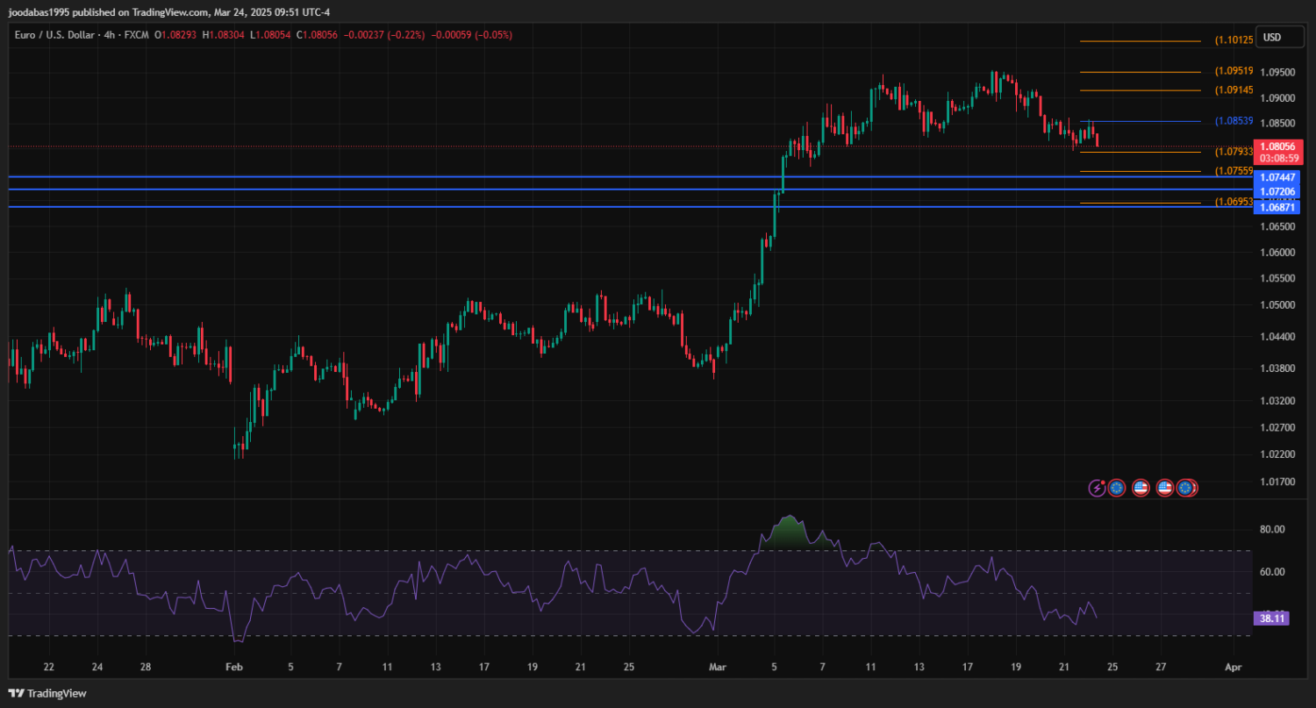Open the USD currency selector
The width and height of the screenshot is (1316, 708).
pyautogui.click(x=1271, y=37)
